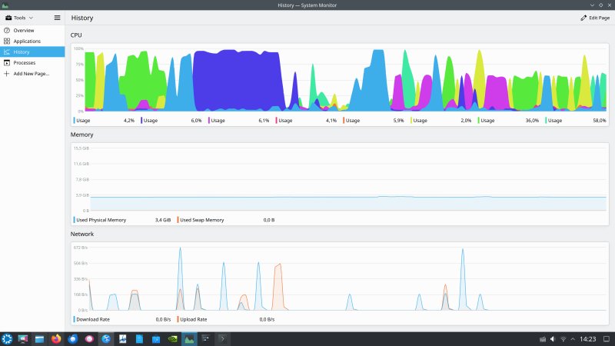Click the Download Rate legend label
615x346 pixels.
click(x=93, y=319)
